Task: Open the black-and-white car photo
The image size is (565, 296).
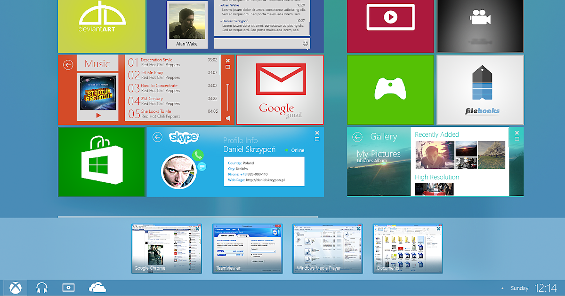Action: [x=466, y=163]
